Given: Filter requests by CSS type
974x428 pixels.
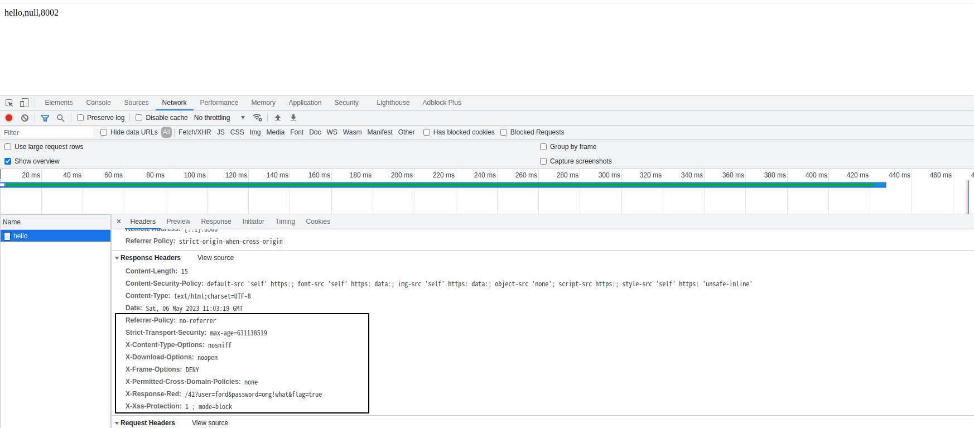Looking at the screenshot, I should point(237,132).
